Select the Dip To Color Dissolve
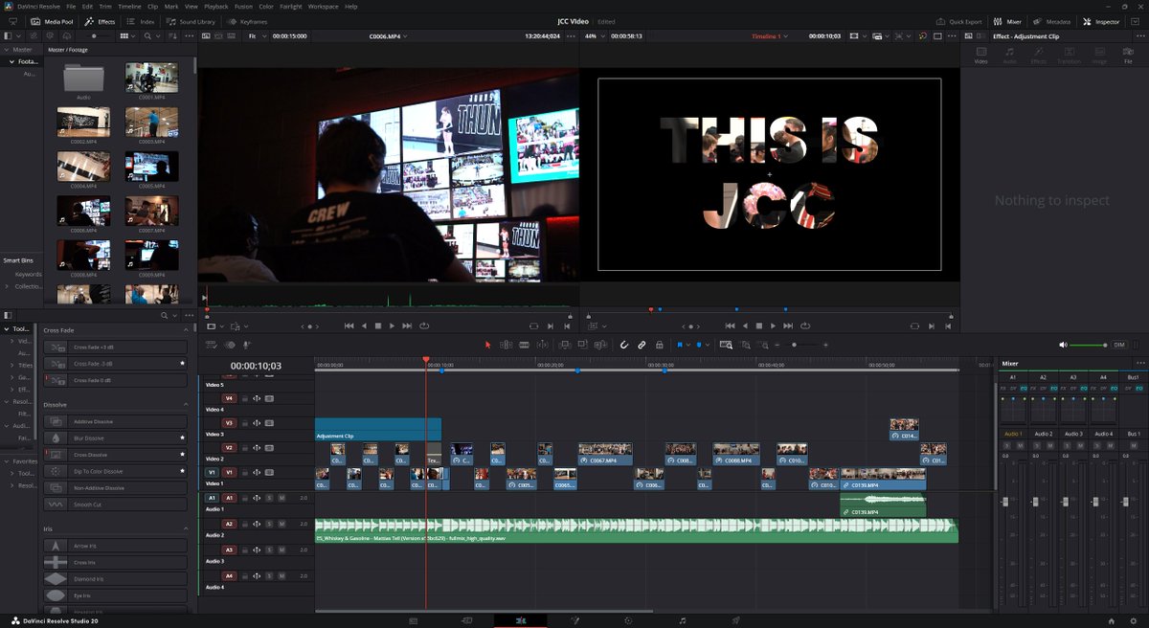Screen dimensions: 1149x628 (115, 471)
